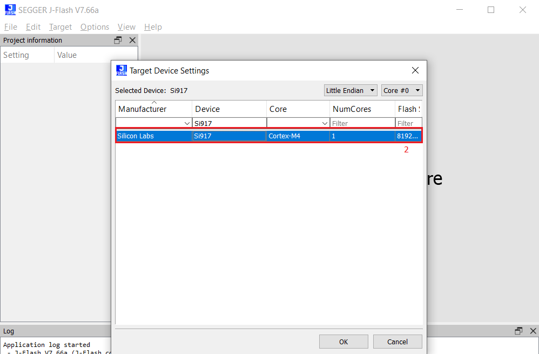Click the 8192 flash size cell
The width and height of the screenshot is (539, 354).
pos(409,136)
